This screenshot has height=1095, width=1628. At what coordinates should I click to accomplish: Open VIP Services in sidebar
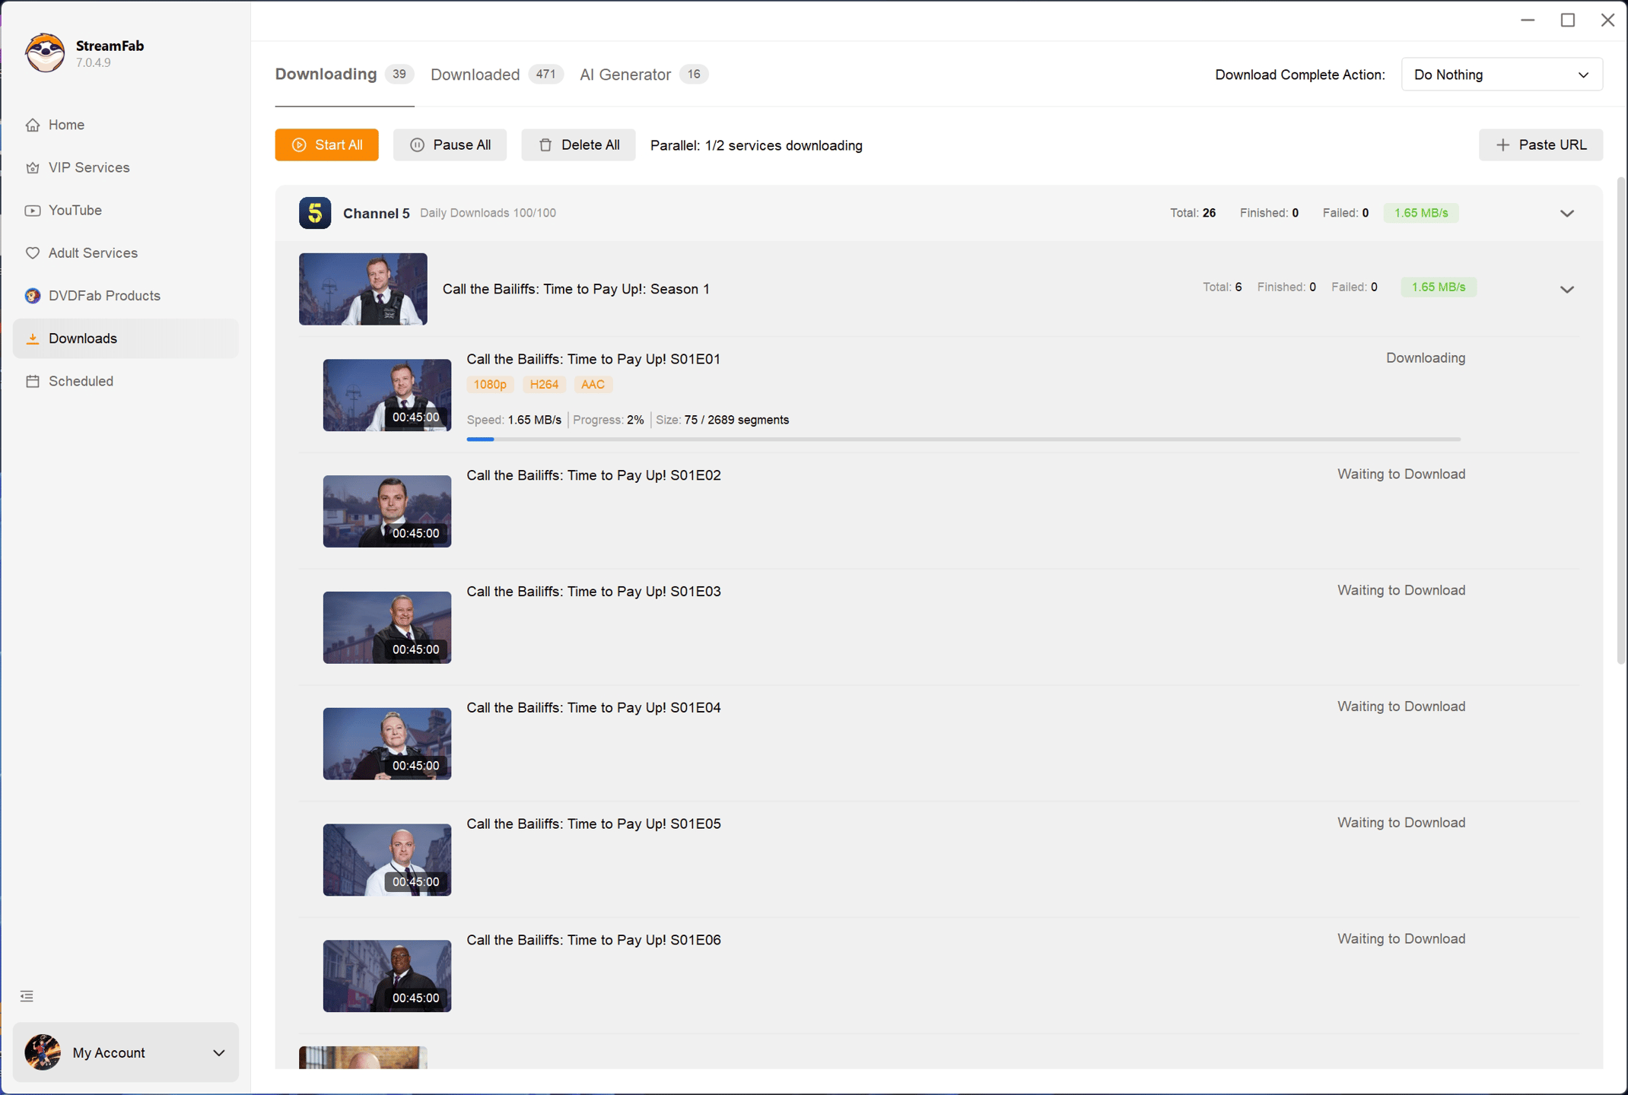pyautogui.click(x=126, y=167)
